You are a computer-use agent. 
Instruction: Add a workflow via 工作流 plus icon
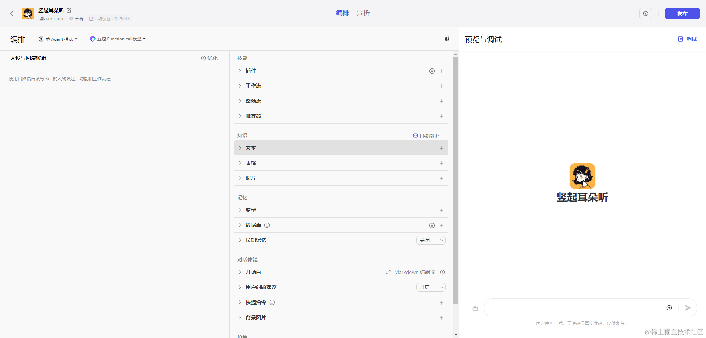442,86
